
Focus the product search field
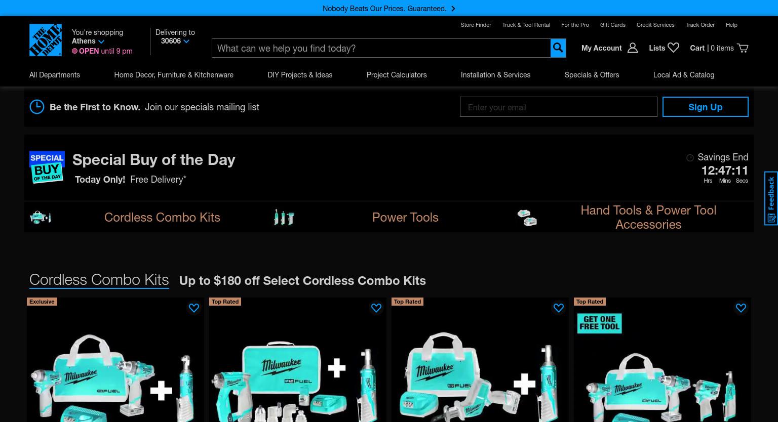[381, 48]
